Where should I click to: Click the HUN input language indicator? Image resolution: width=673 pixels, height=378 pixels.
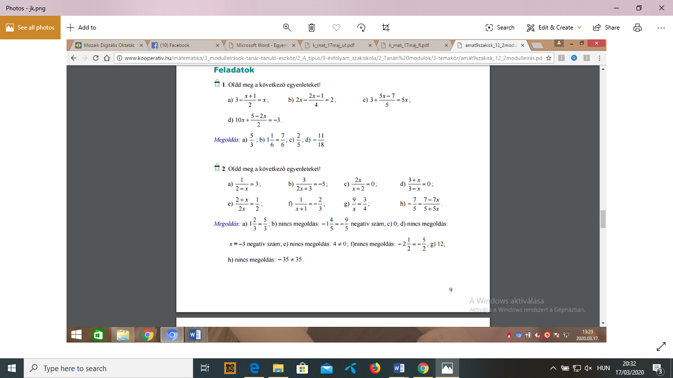pyautogui.click(x=603, y=368)
